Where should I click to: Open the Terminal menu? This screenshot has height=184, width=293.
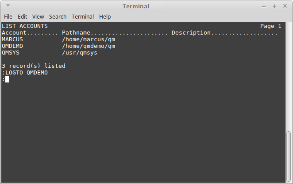[x=83, y=17]
